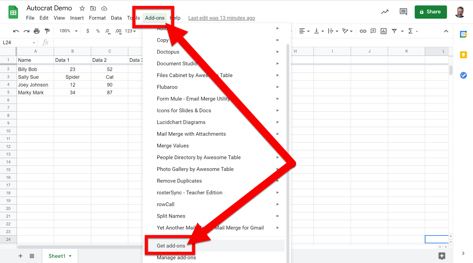The image size is (473, 263).
Task: Add a new sheet
Action: (20, 256)
